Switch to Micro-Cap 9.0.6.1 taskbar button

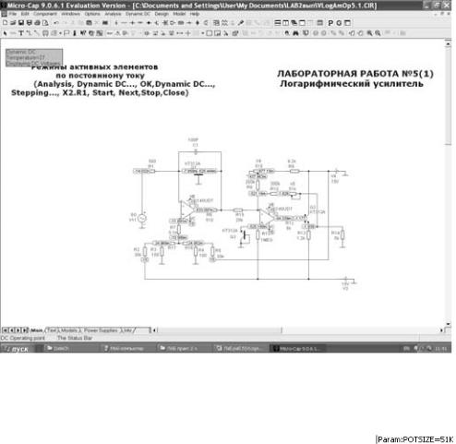pos(298,349)
